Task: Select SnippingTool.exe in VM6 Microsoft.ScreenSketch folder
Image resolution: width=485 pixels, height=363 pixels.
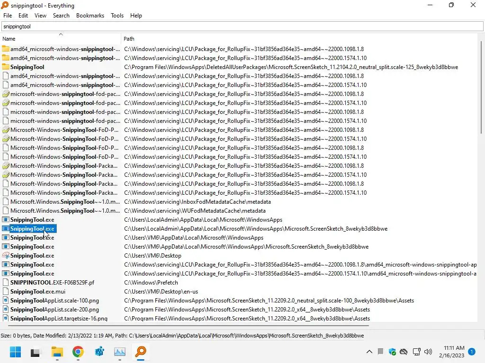Action: click(x=32, y=247)
